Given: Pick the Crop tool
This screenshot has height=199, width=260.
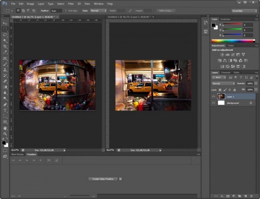Looking at the screenshot, I should (5, 46).
